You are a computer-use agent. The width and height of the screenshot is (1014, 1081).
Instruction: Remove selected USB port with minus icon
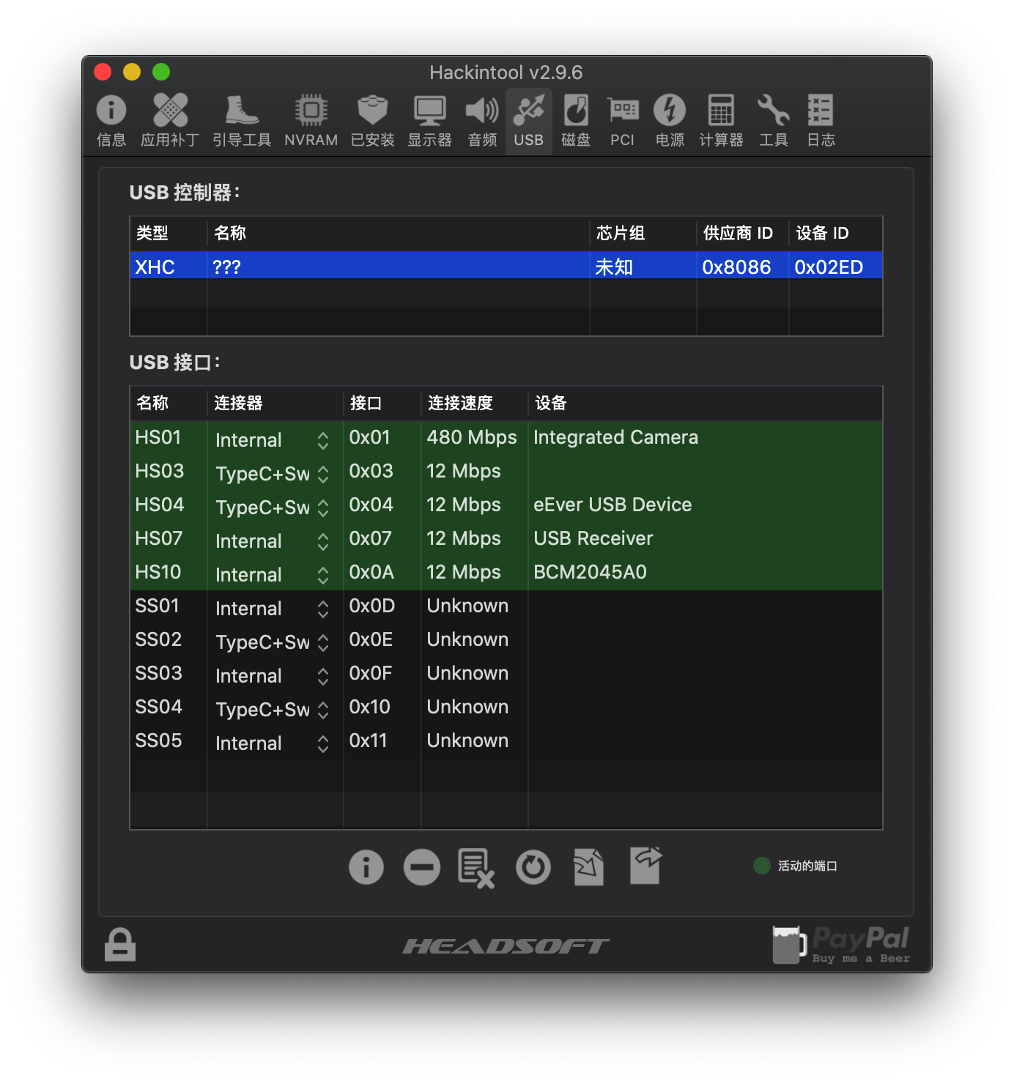[422, 867]
